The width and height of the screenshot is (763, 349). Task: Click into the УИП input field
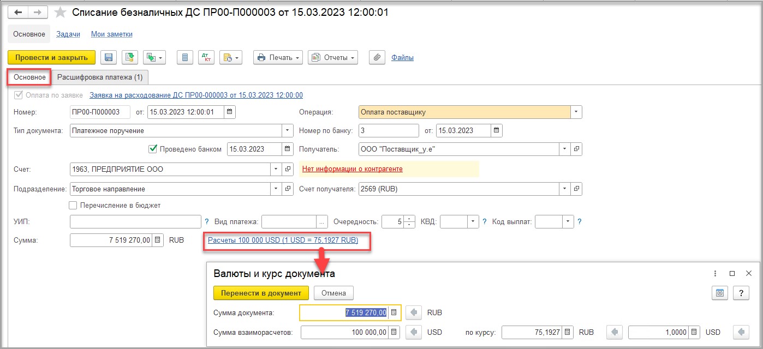point(135,221)
